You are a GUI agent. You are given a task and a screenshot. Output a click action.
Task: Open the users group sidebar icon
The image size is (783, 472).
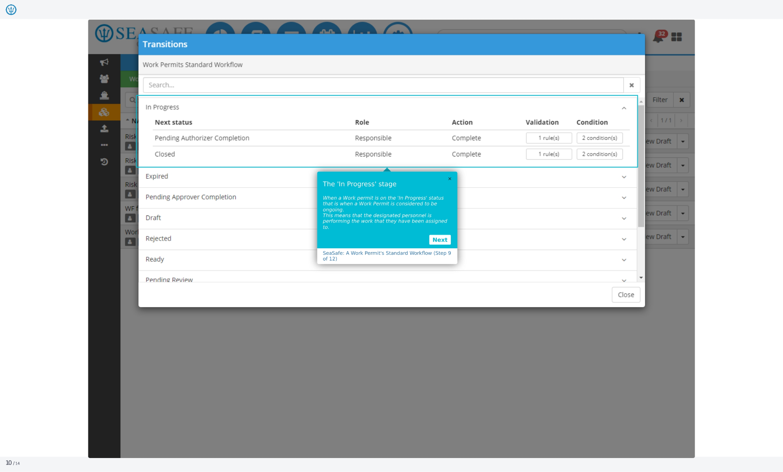104,79
